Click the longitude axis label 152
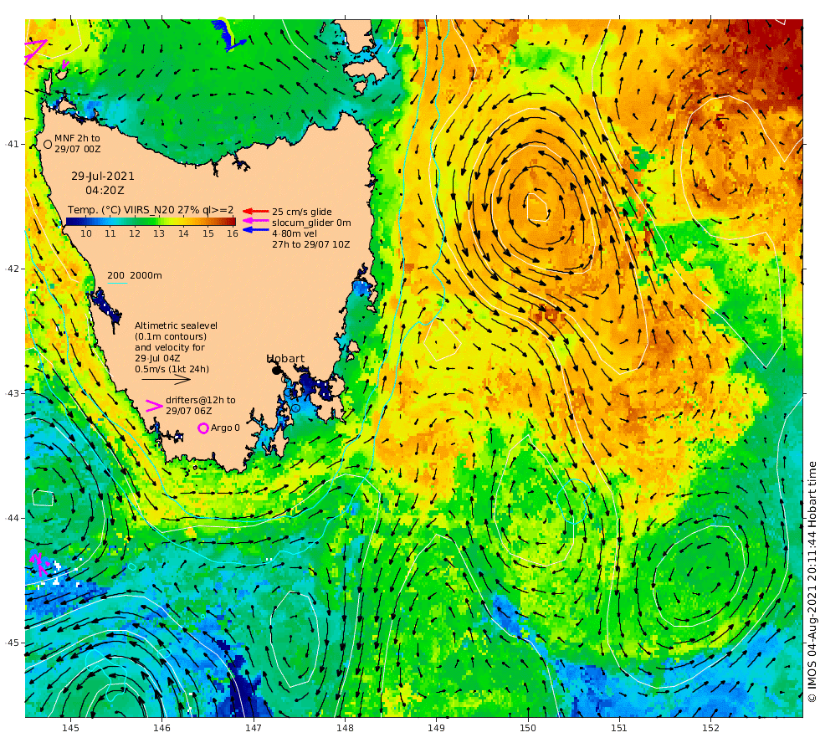The width and height of the screenshot is (820, 753). pyautogui.click(x=710, y=728)
